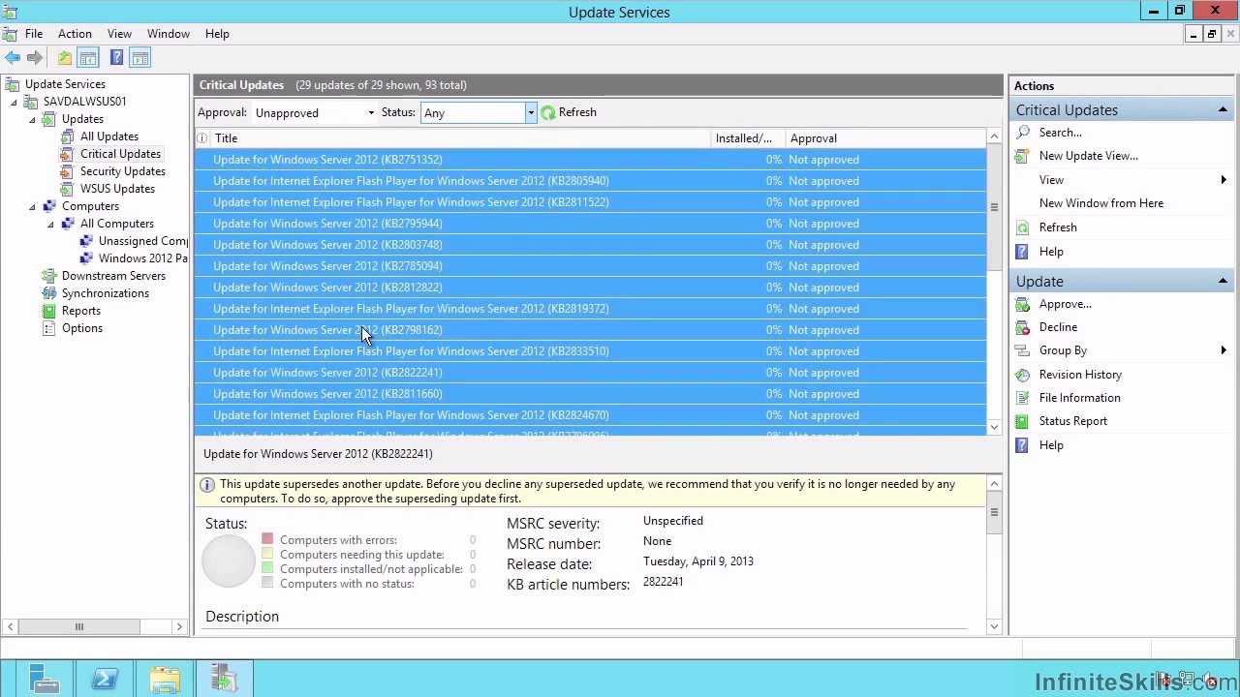Open Revision History action
The width and height of the screenshot is (1240, 697).
click(1080, 375)
